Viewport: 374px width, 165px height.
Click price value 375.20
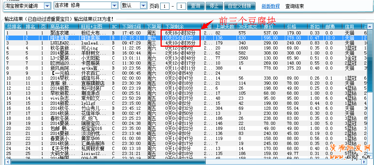294,68
